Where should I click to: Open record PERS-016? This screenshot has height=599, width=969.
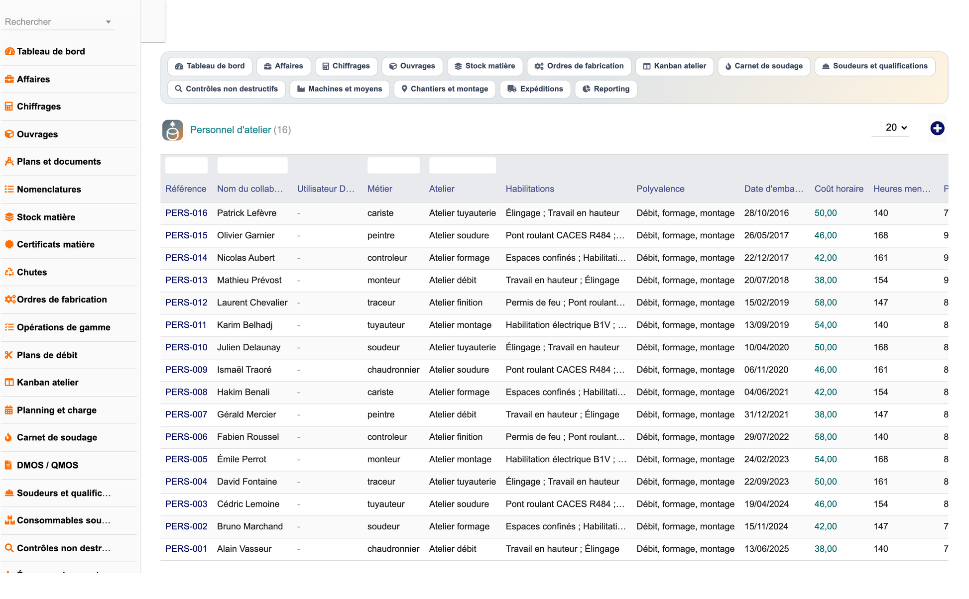pyautogui.click(x=186, y=213)
